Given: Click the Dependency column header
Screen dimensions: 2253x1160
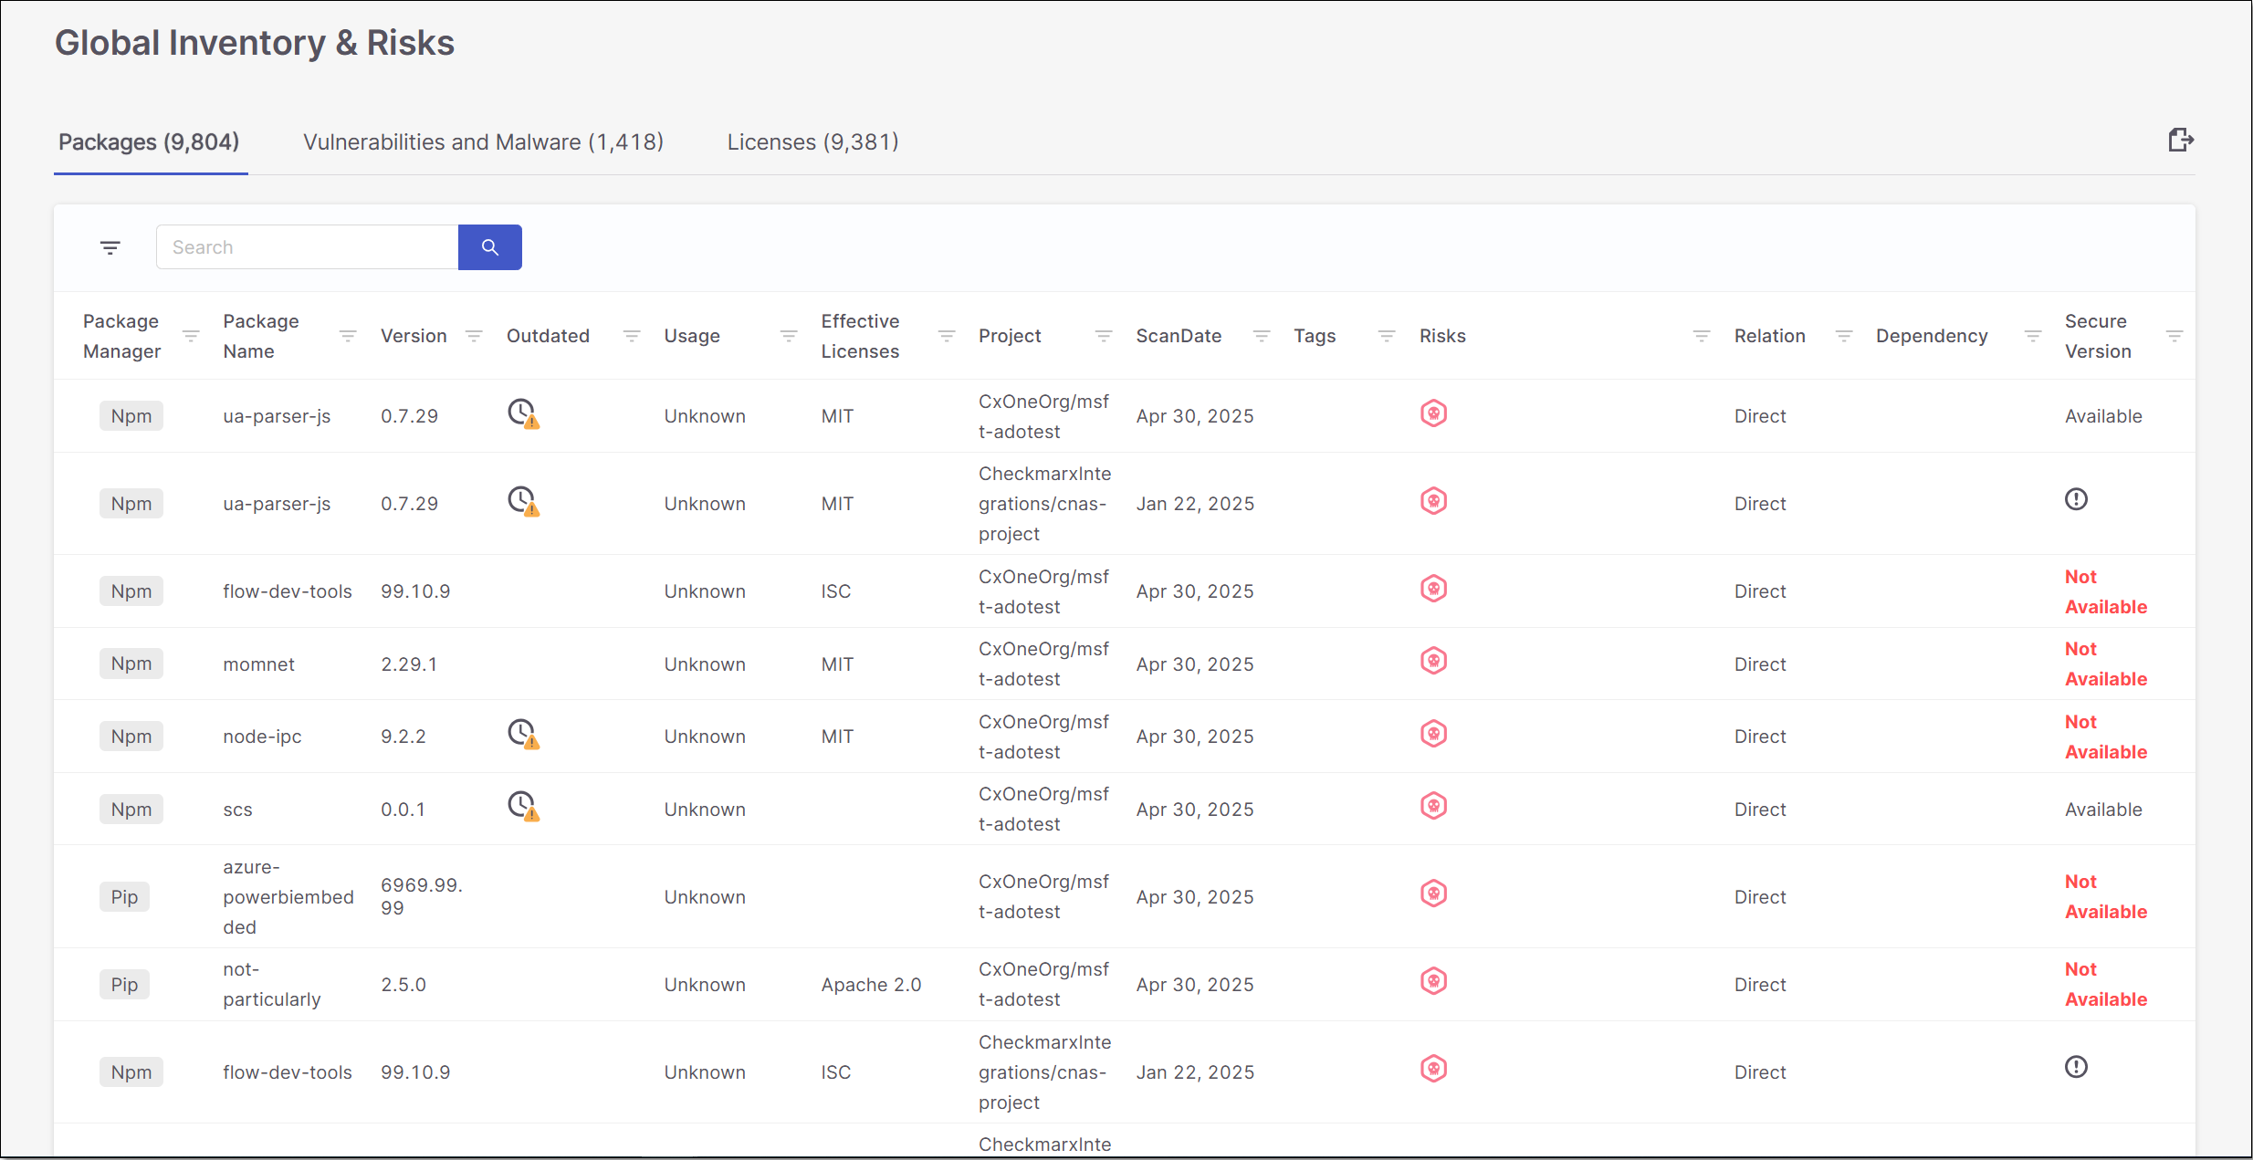Looking at the screenshot, I should pyautogui.click(x=1932, y=336).
